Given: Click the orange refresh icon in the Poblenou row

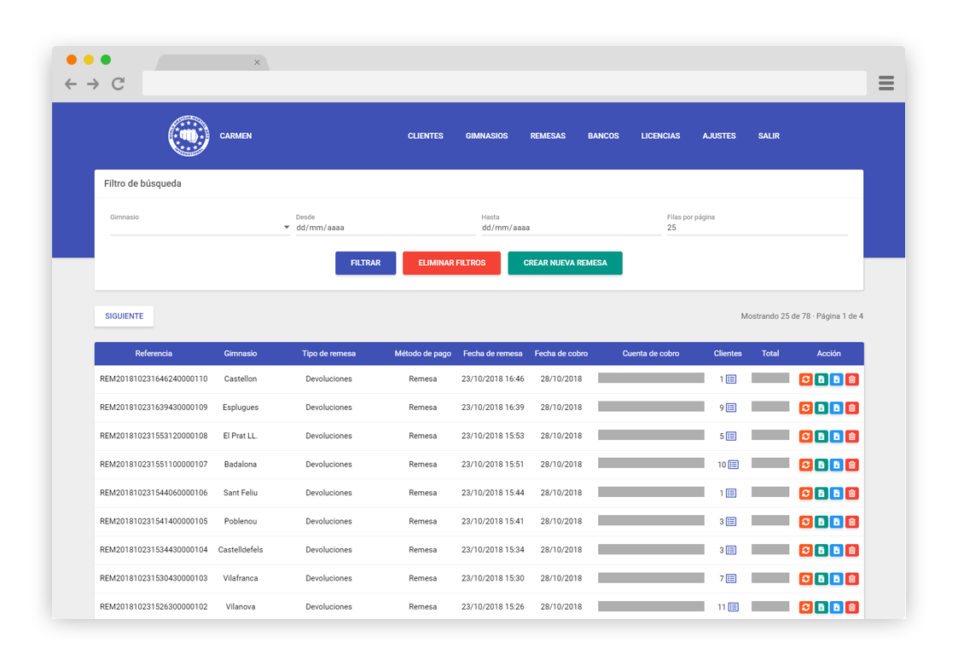Looking at the screenshot, I should 805,522.
